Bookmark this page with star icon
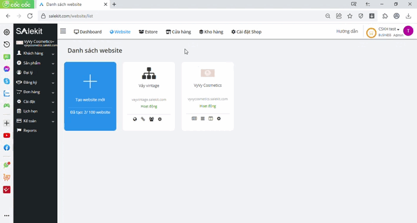 coord(350,16)
